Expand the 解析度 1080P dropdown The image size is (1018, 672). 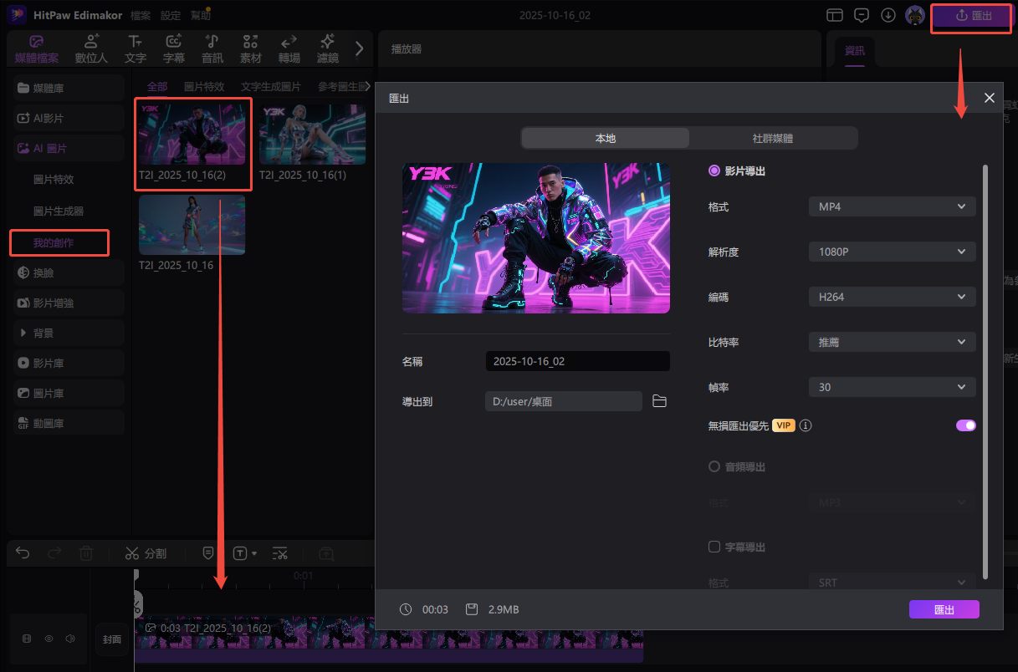click(892, 252)
